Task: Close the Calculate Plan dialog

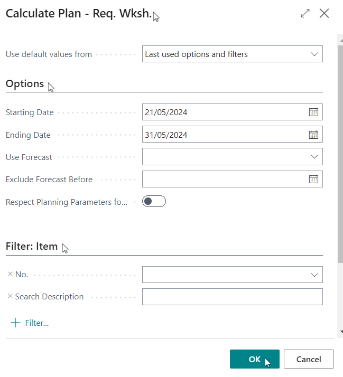Action: point(324,13)
